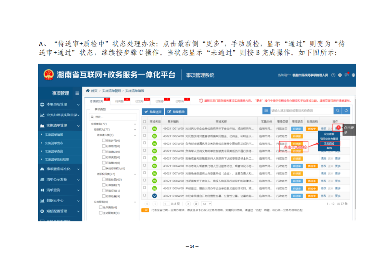Viewport: 384px width, 271px height.
Task: Click the 批量修改 button
Action: pos(176,112)
